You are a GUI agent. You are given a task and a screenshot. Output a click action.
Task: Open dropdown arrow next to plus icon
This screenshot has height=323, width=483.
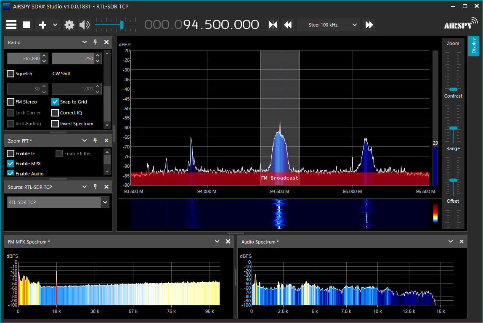(55, 25)
